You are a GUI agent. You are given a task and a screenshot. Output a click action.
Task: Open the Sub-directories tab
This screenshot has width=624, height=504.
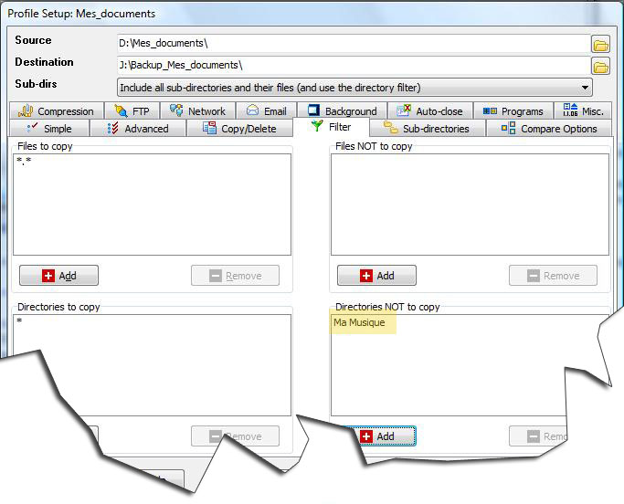[x=427, y=129]
